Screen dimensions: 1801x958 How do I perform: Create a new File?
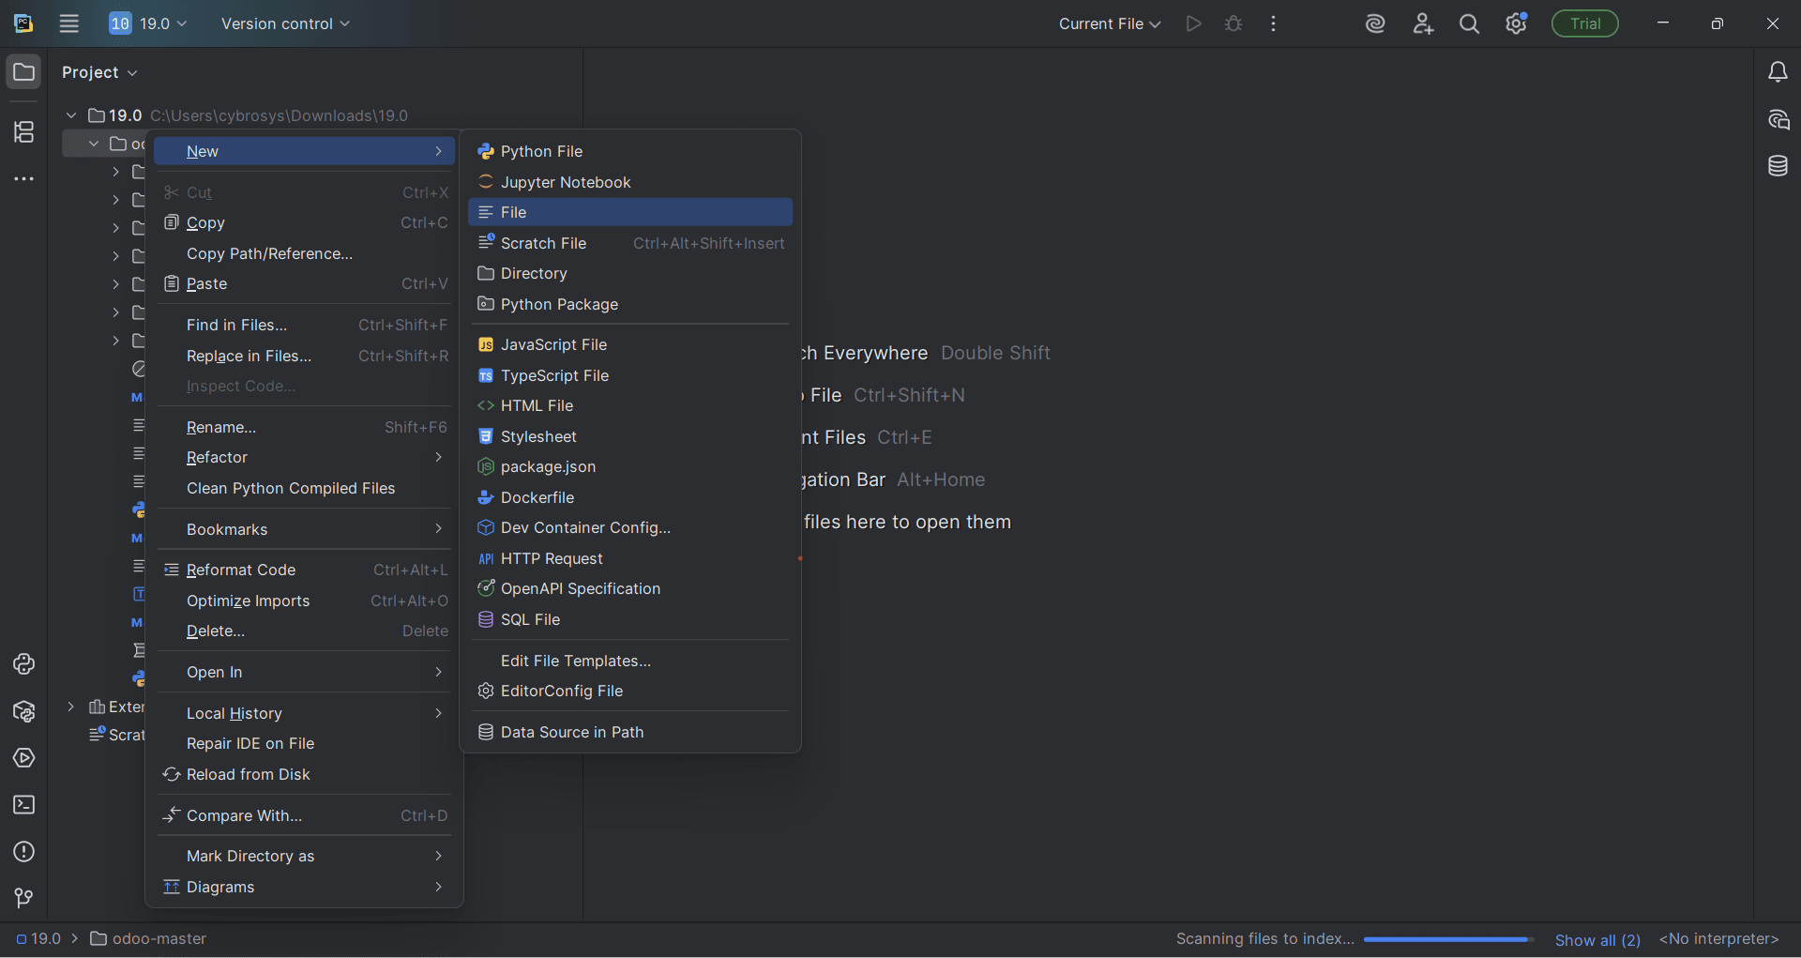coord(630,212)
